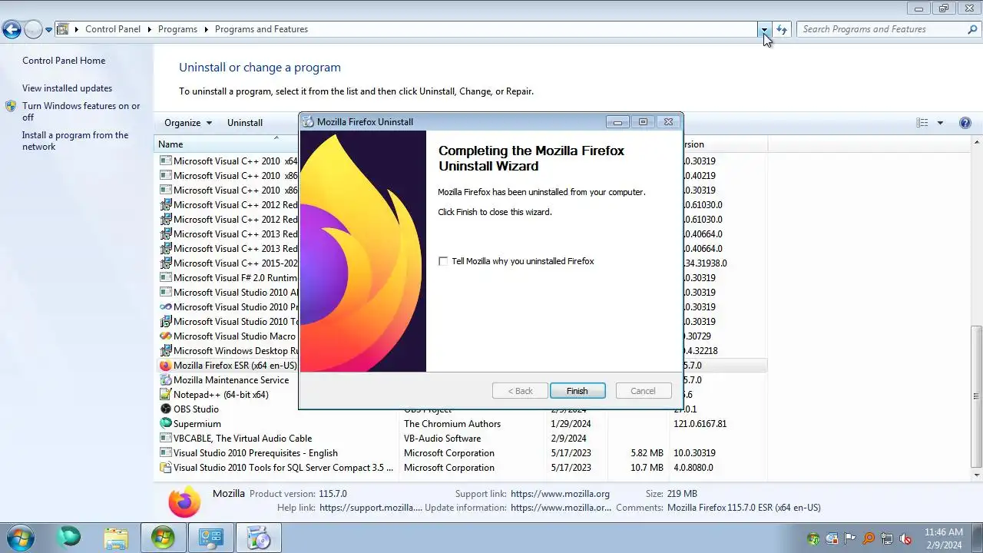Open the Windows Start button
Image resolution: width=983 pixels, height=553 pixels.
(x=18, y=538)
